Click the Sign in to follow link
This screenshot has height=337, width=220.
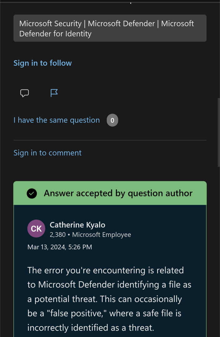tap(42, 63)
